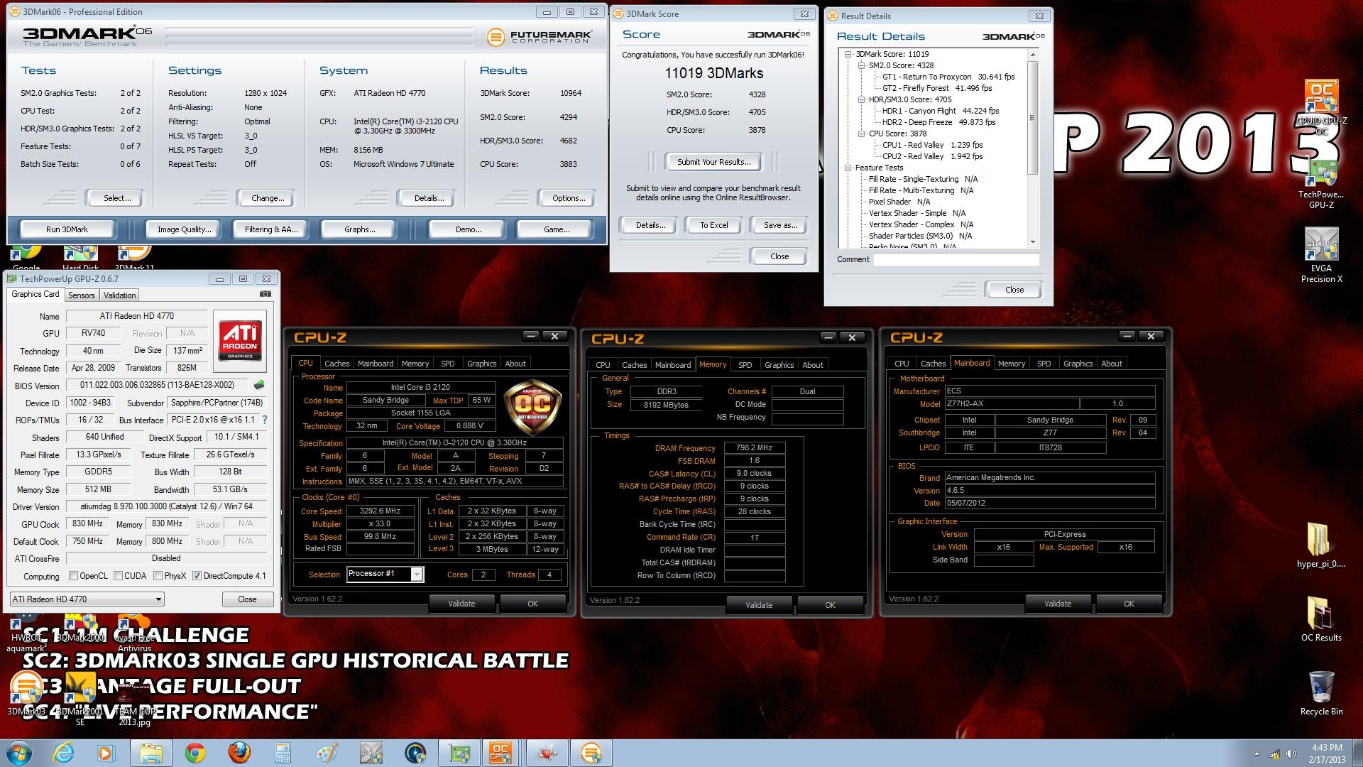Click the Result Details scroll down arrow

pyautogui.click(x=1033, y=242)
